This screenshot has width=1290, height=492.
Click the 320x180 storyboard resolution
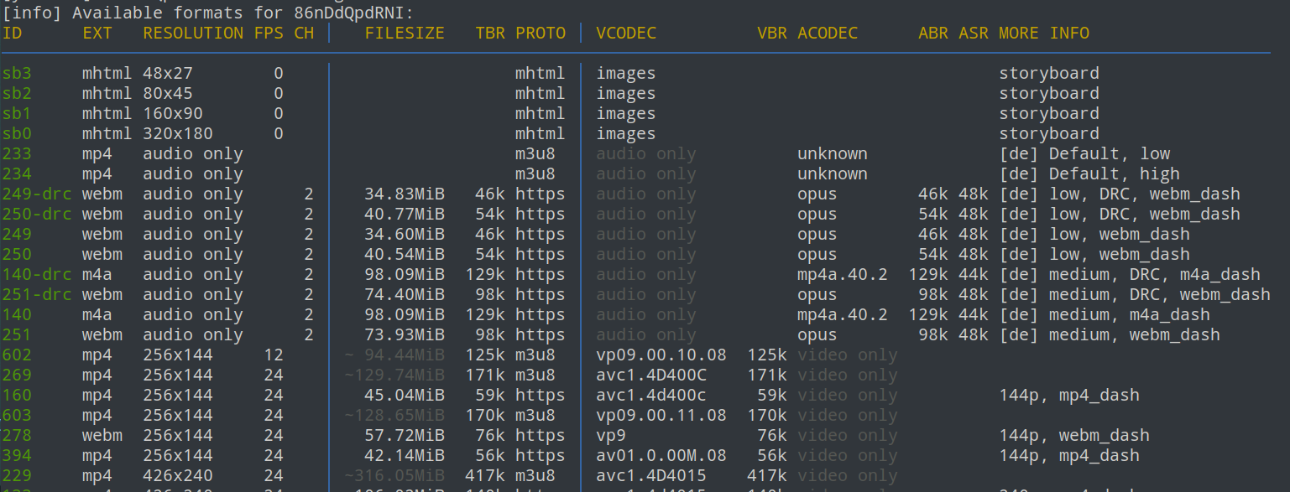click(x=178, y=134)
